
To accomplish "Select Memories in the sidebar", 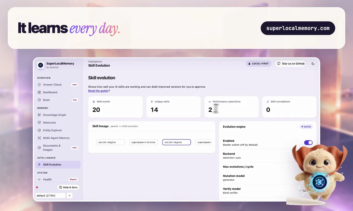I will 58,122.
